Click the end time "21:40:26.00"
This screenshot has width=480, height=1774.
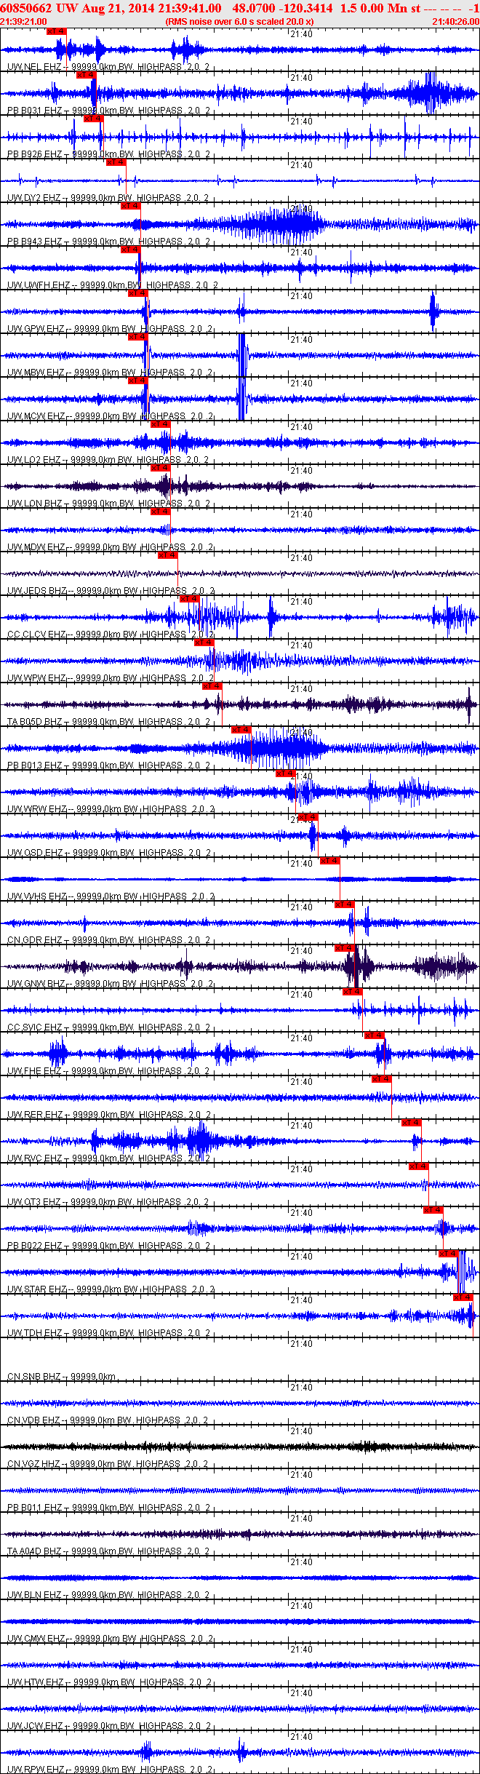click(x=456, y=22)
